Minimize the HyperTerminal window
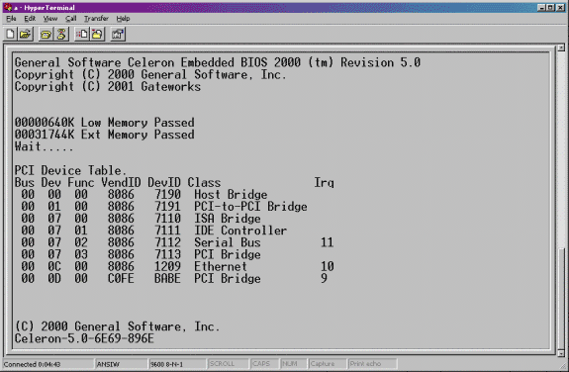 point(541,7)
